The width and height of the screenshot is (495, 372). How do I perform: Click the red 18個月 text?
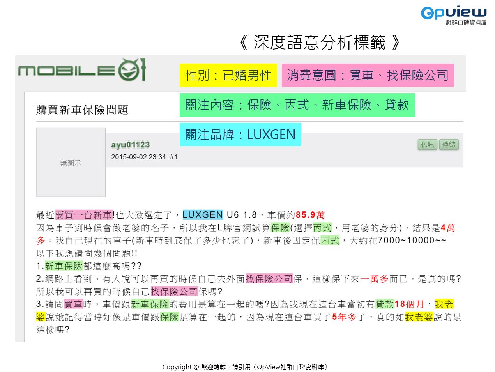point(409,304)
